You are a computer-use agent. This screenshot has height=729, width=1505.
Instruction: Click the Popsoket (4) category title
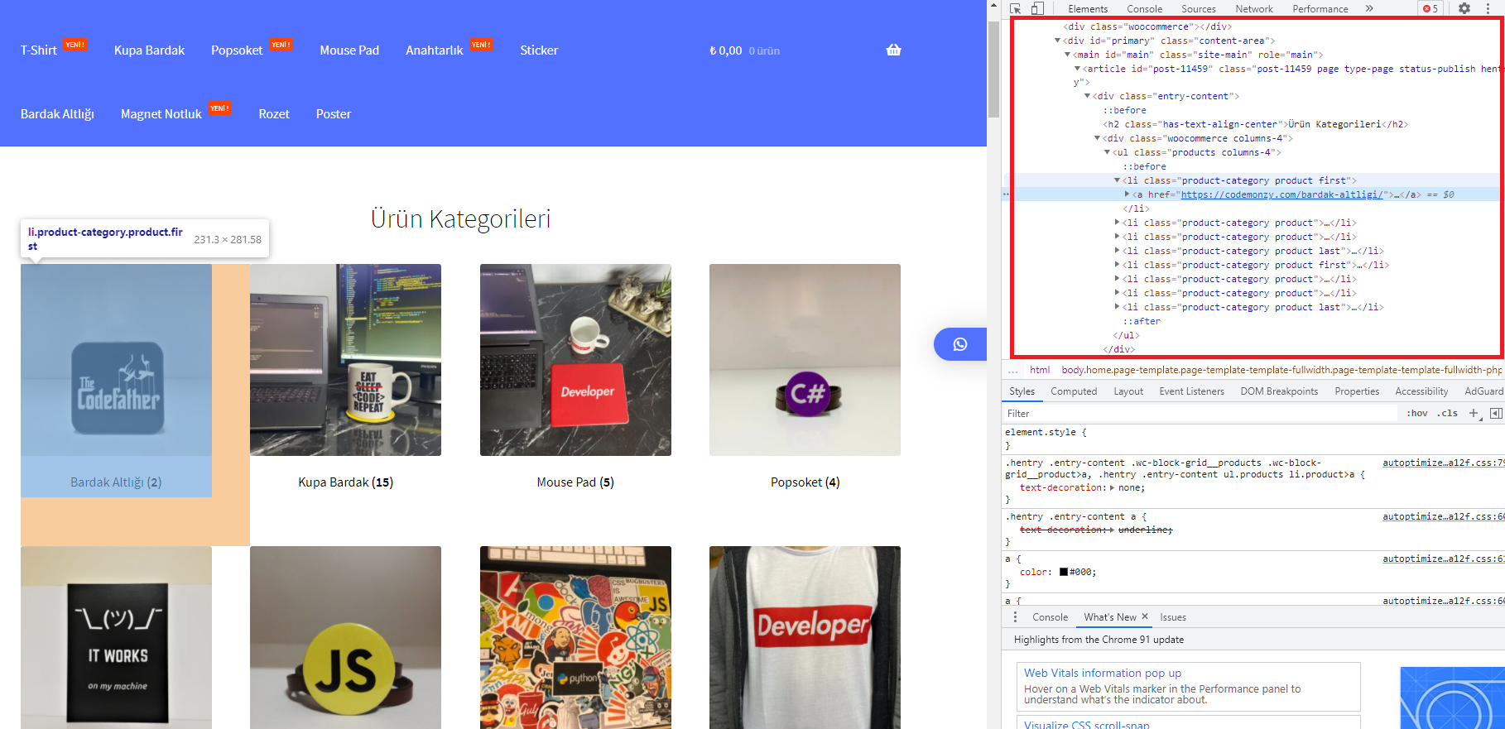[x=805, y=482]
